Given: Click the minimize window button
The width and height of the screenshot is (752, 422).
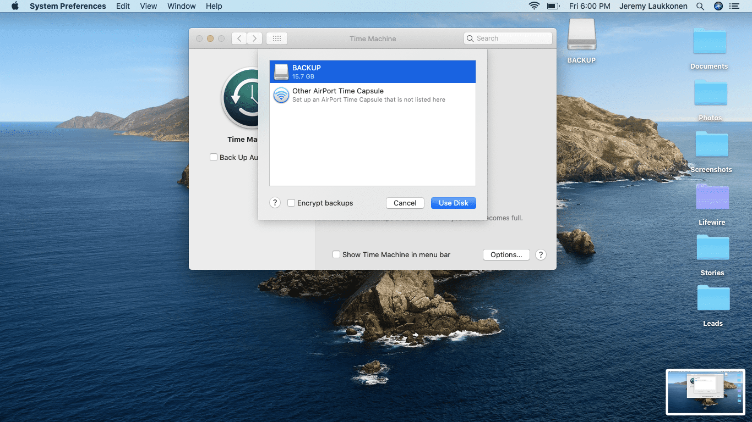Looking at the screenshot, I should click(210, 38).
